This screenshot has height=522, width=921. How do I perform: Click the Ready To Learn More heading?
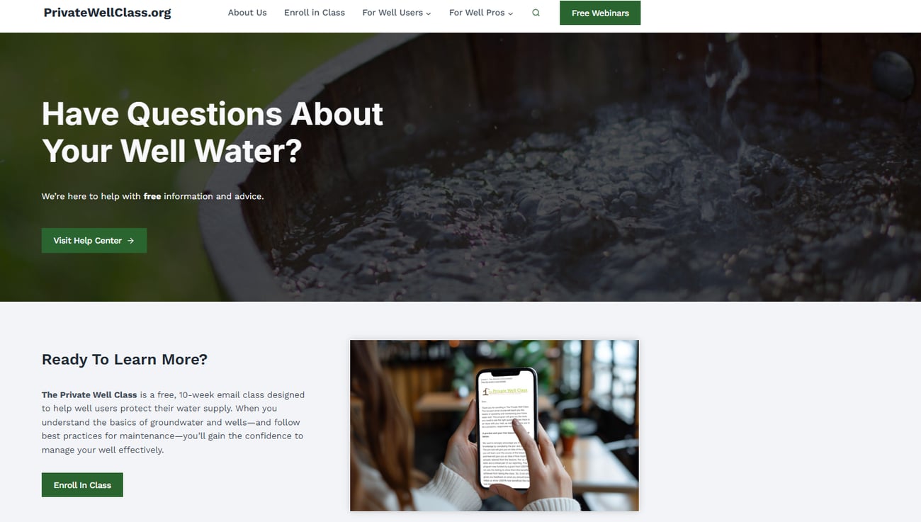(x=125, y=359)
